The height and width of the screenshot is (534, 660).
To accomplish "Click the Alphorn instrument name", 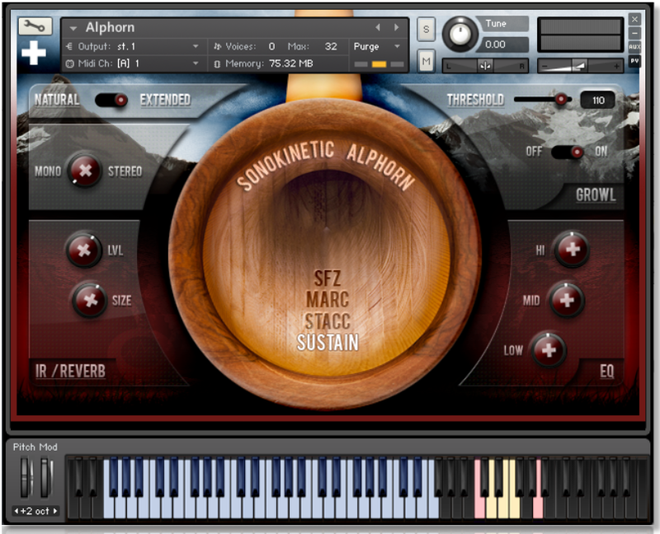I will [111, 27].
